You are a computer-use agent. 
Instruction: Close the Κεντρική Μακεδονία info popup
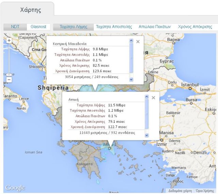pyautogui.click(x=138, y=42)
